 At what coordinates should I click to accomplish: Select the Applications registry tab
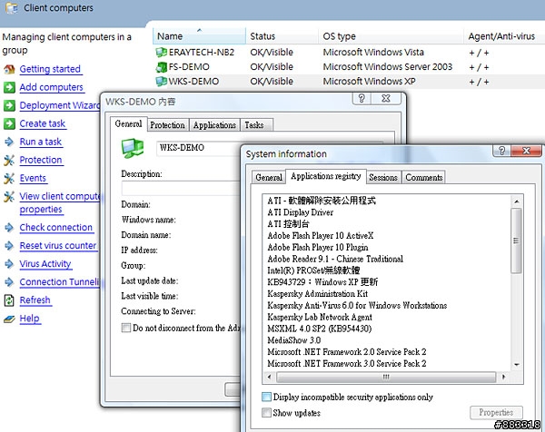click(326, 176)
